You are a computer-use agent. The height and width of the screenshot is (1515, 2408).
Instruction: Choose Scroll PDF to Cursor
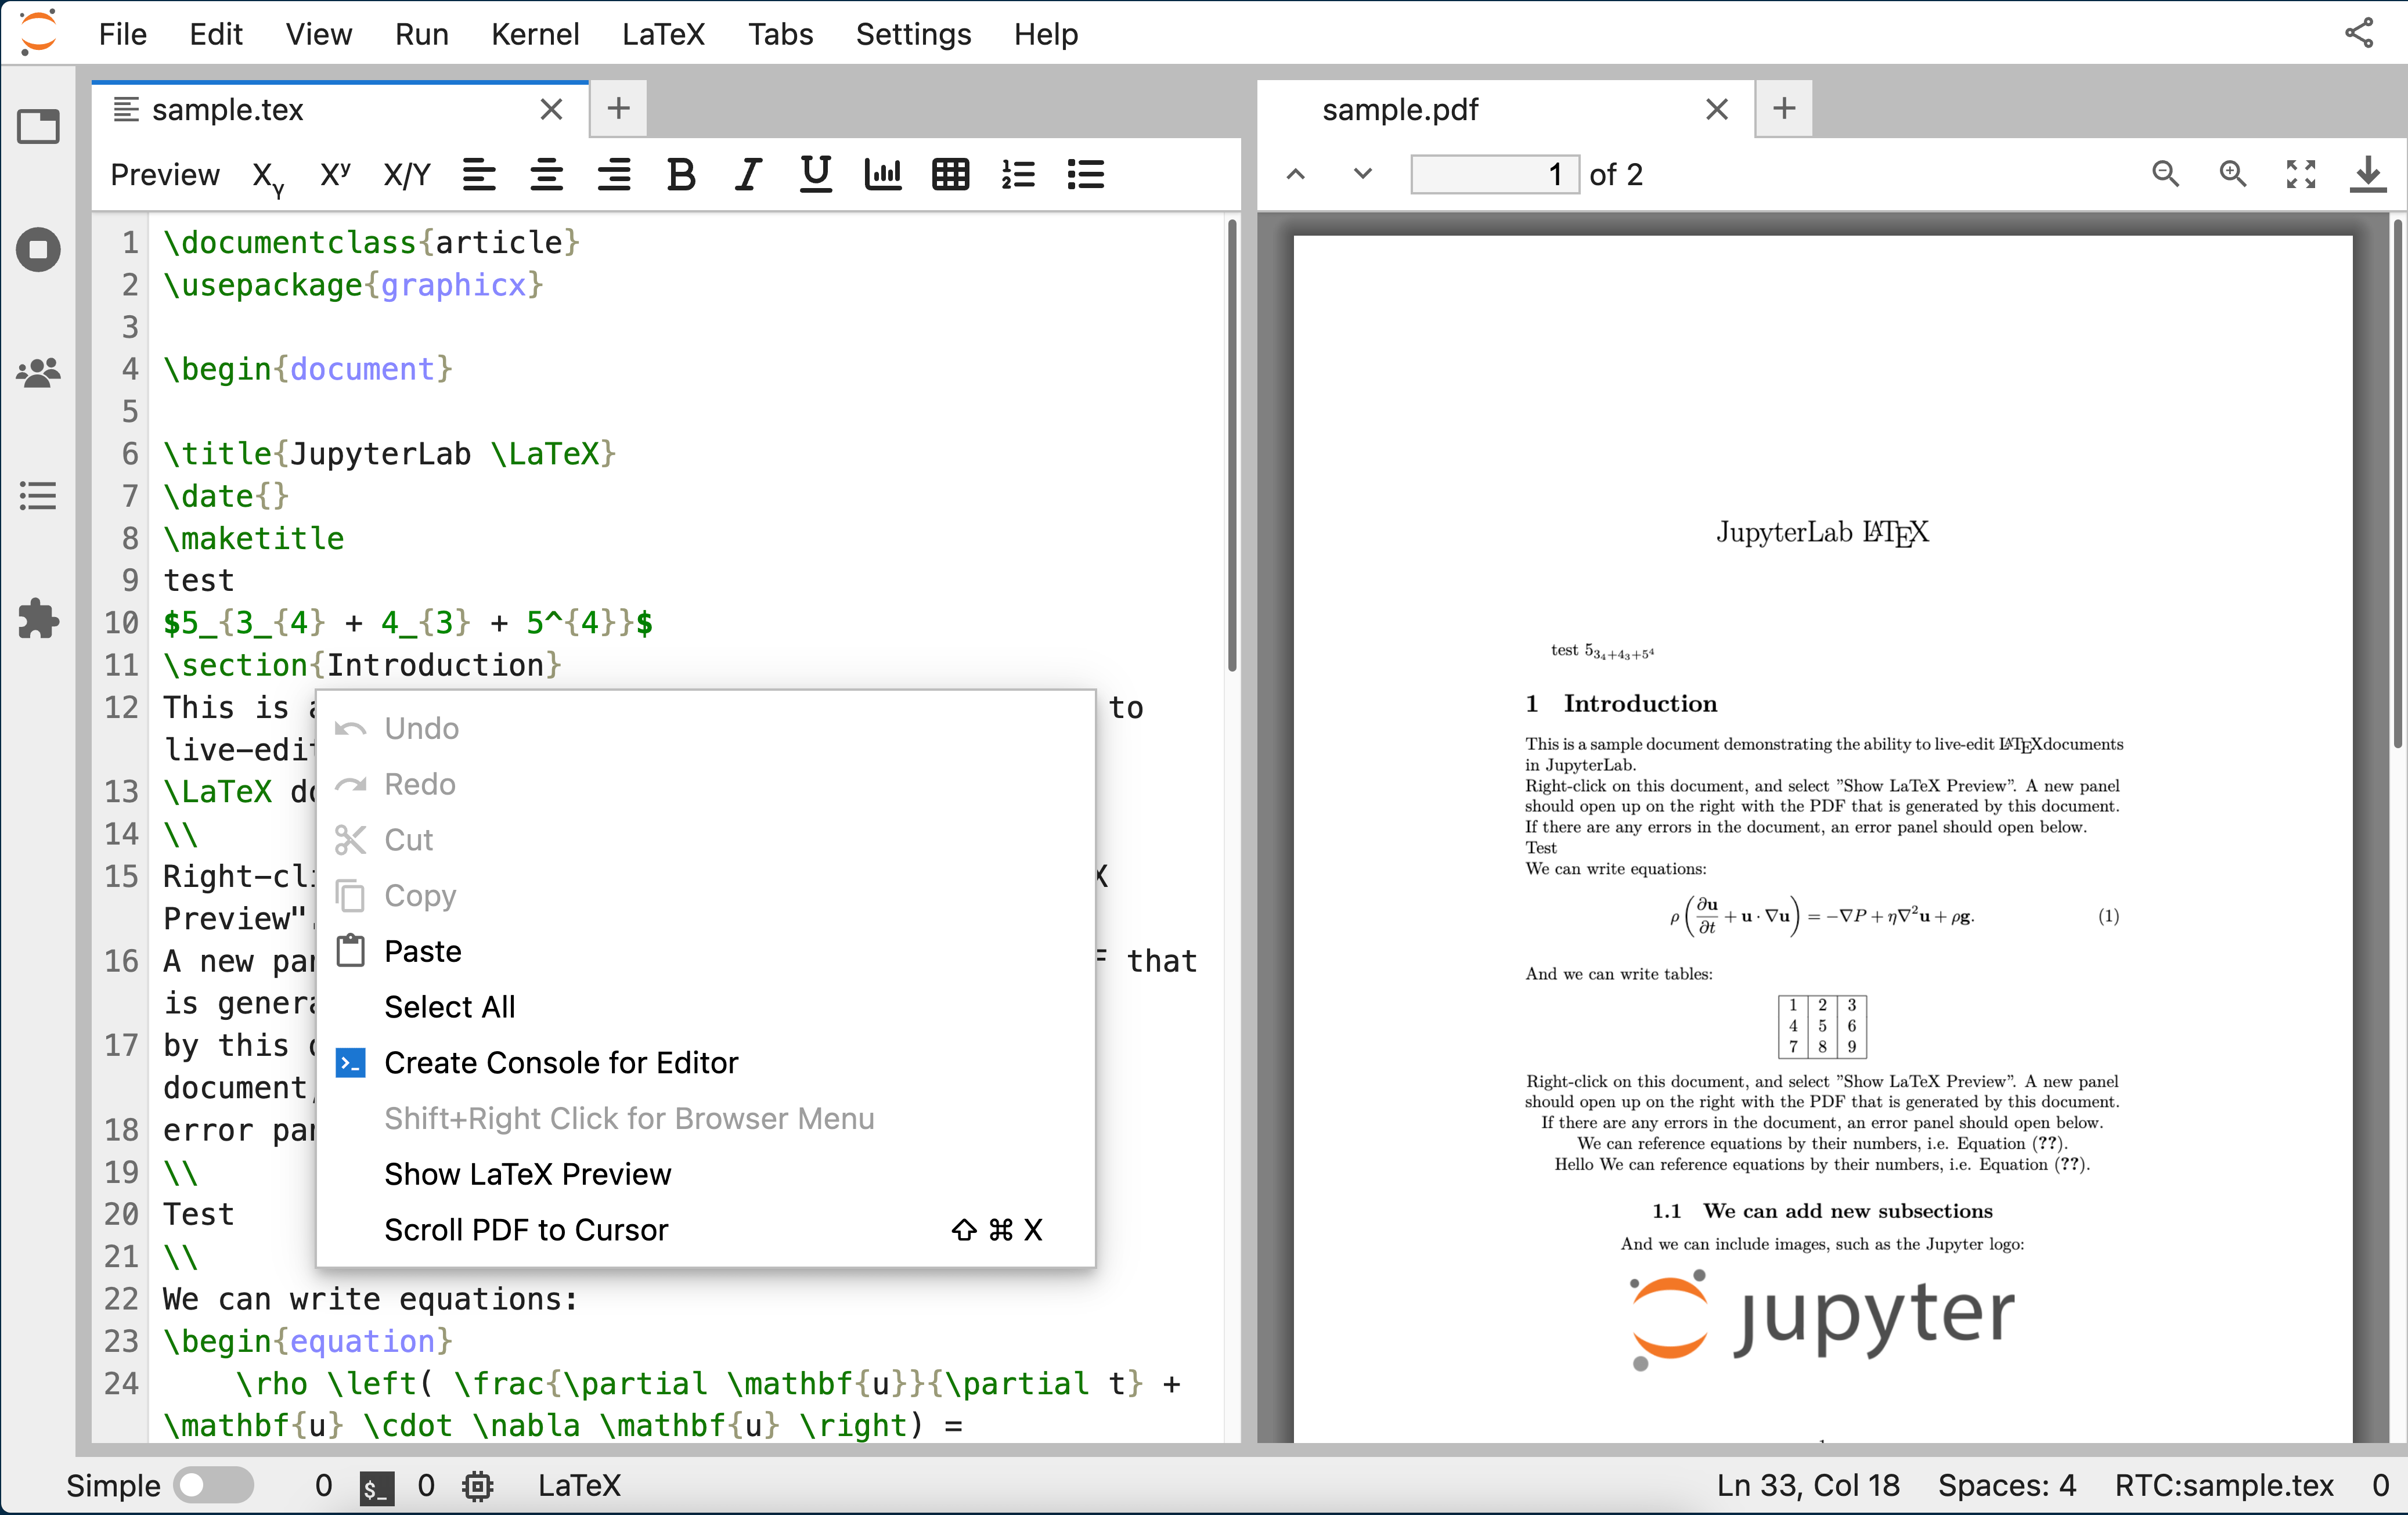pyautogui.click(x=525, y=1230)
